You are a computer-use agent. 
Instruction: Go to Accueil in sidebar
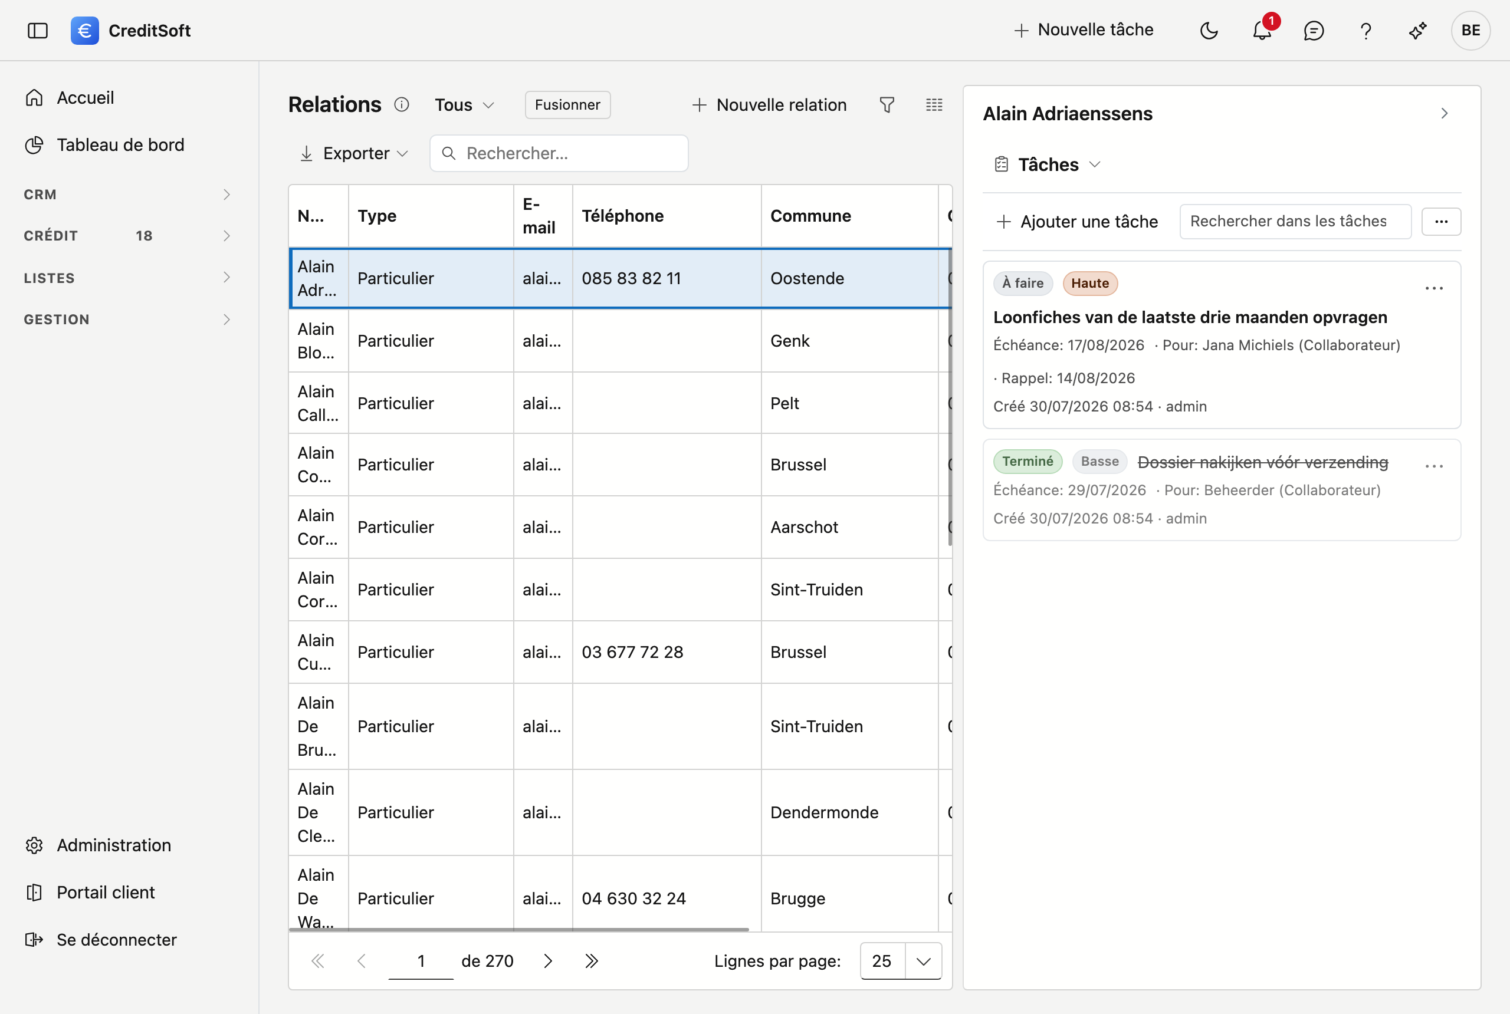click(85, 98)
